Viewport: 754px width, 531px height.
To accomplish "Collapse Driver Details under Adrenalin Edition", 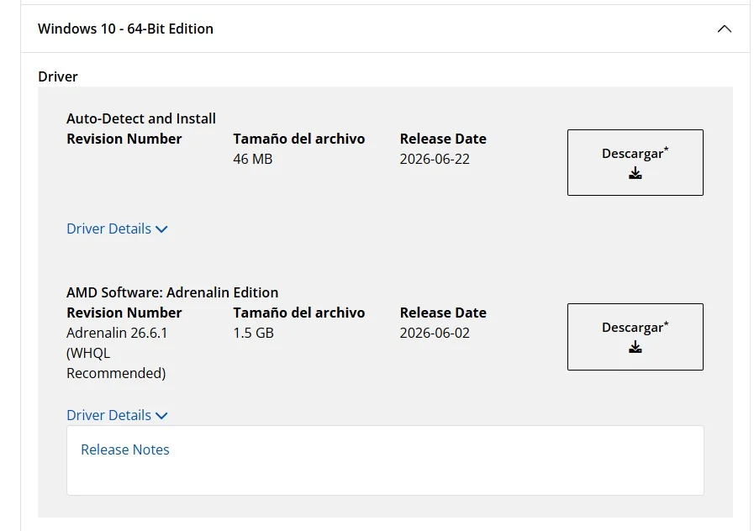I will tap(117, 415).
